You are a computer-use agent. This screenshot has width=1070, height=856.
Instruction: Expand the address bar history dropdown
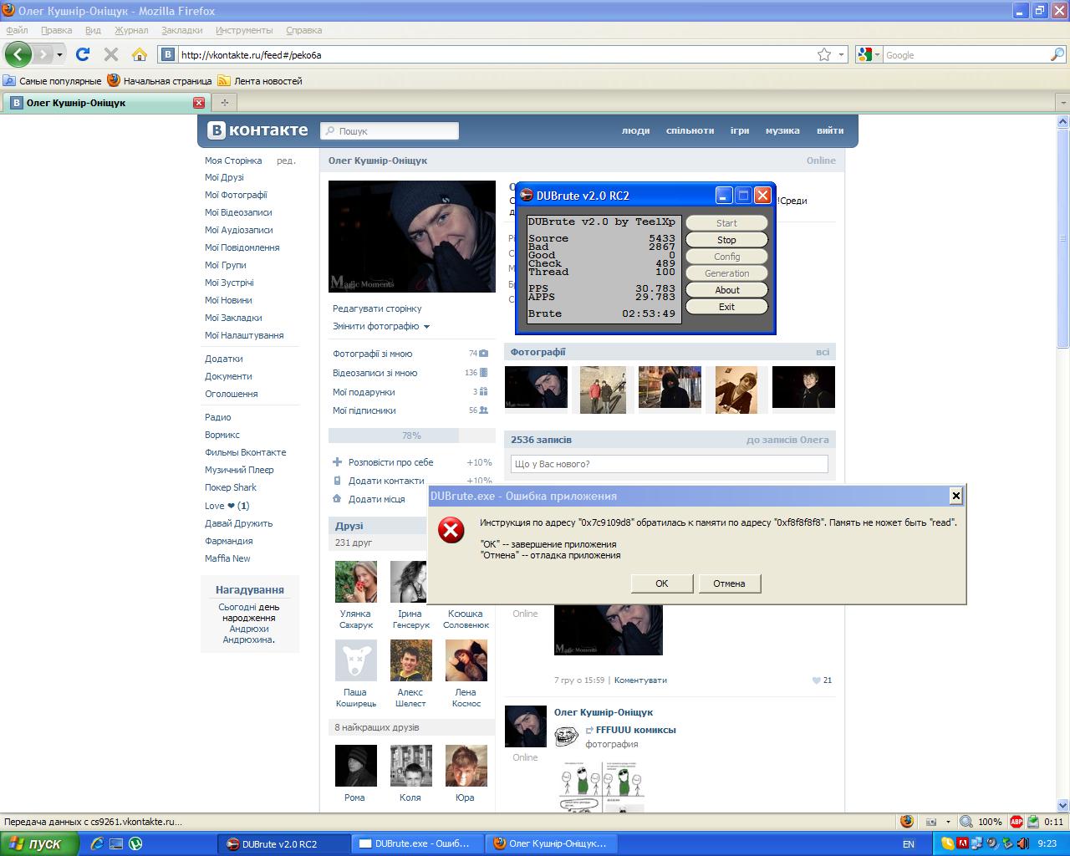(841, 55)
